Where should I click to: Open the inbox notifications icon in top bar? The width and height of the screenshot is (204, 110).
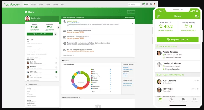click(143, 4)
